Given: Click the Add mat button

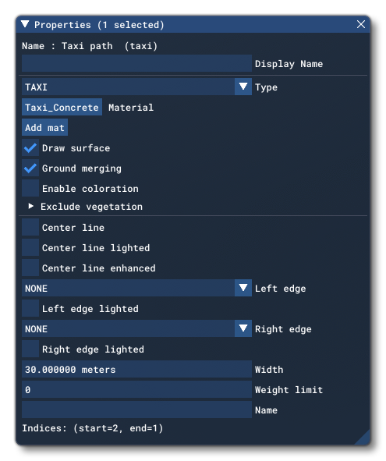Looking at the screenshot, I should click(44, 127).
